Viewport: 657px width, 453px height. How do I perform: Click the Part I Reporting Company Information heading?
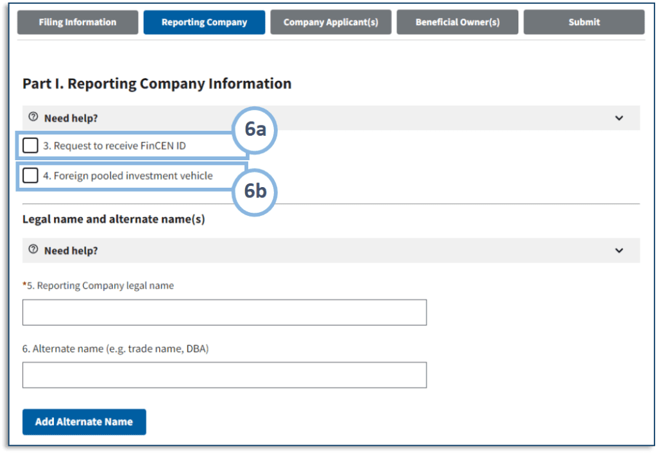157,83
